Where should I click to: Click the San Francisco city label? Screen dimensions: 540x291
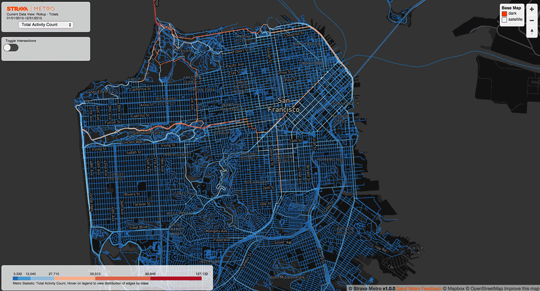[283, 105]
